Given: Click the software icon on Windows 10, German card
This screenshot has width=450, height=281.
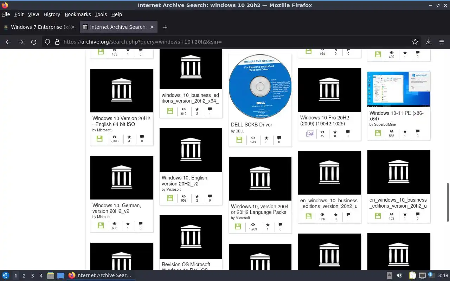Looking at the screenshot, I should (x=101, y=226).
